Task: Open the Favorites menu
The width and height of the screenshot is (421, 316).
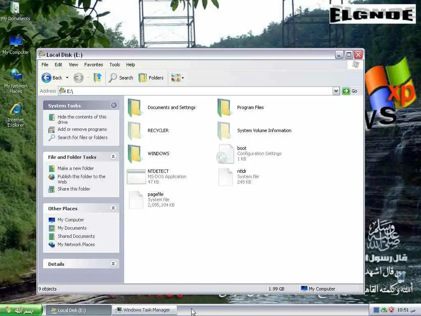Action: coord(93,65)
